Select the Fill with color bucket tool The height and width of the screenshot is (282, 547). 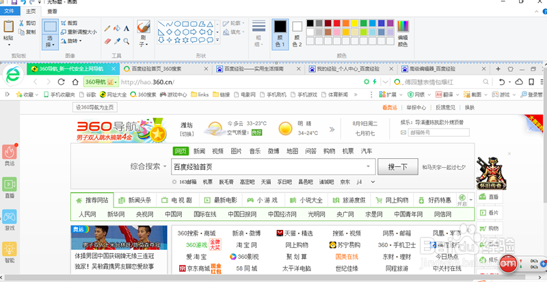click(117, 28)
